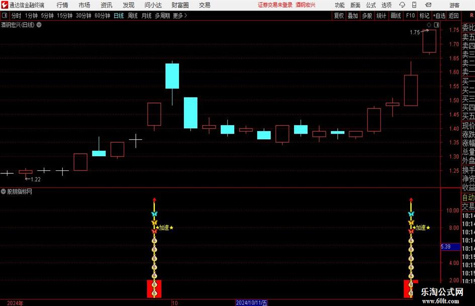Expand the 酒钢宏兴(日线) chart title dropdown
Image resolution: width=475 pixels, height=306 pixels.
[x=39, y=25]
